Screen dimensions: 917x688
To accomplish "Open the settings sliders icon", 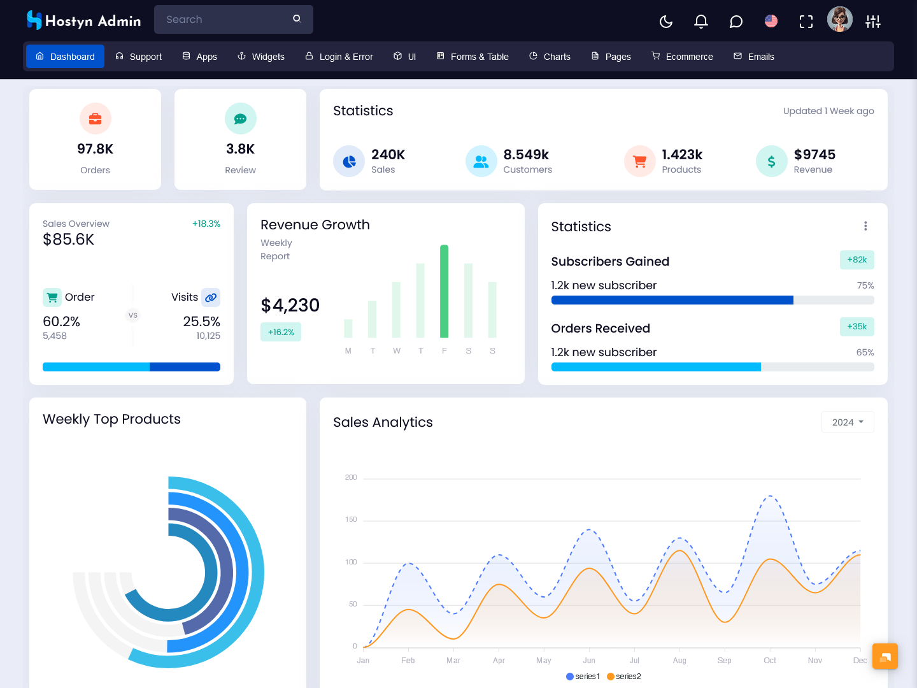I will pyautogui.click(x=873, y=22).
